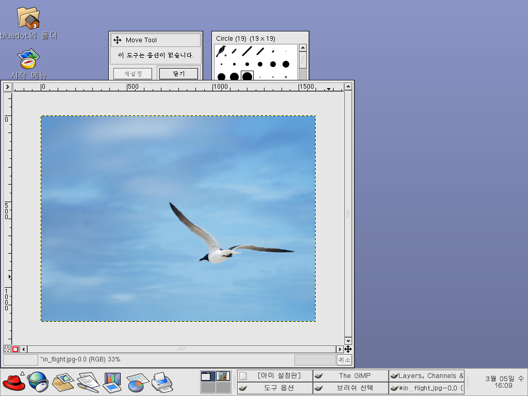Open the image window menu arrow

(x=8, y=87)
